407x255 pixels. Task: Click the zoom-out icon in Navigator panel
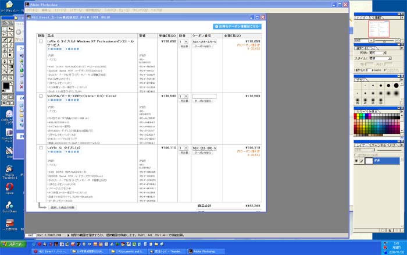point(372,41)
